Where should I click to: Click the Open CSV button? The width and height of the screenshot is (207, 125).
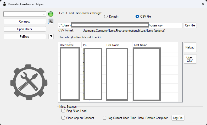point(190,59)
